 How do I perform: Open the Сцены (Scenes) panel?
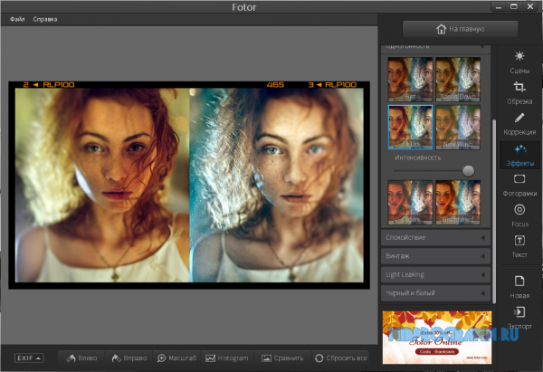[x=519, y=62]
